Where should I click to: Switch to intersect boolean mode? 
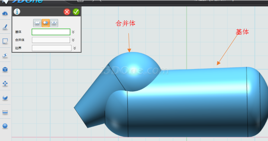tap(54, 23)
